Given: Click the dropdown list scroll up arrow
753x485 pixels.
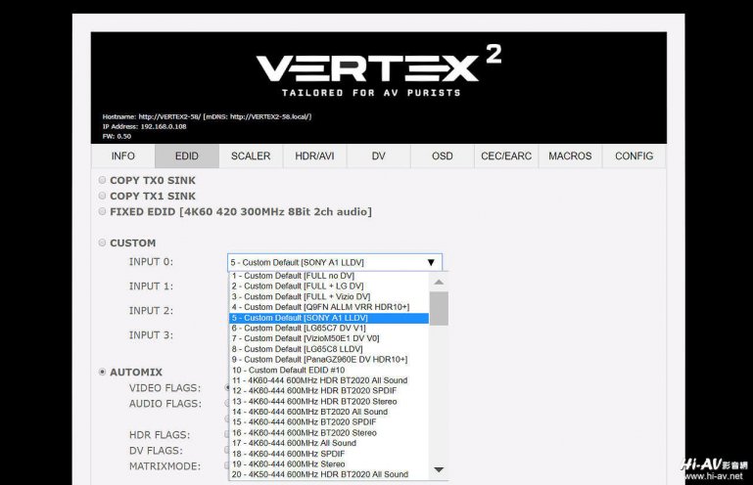Looking at the screenshot, I should click(x=439, y=282).
